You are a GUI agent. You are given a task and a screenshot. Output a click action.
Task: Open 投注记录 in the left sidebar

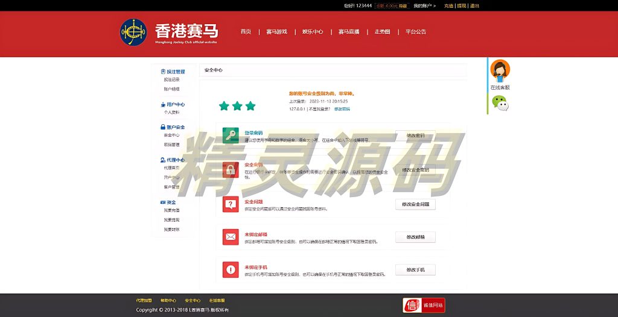click(x=171, y=80)
